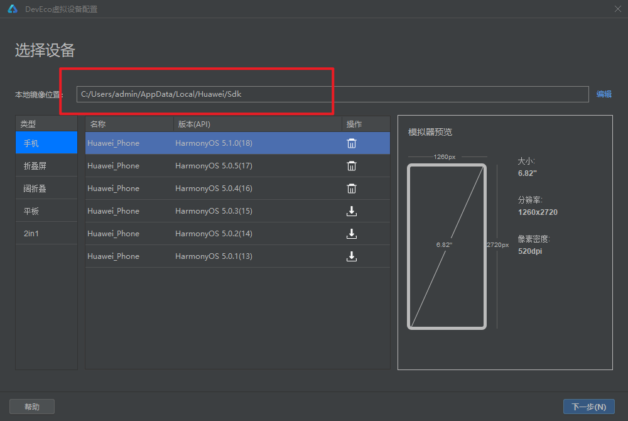628x421 pixels.
Task: Click Huawei_Phone name in the 5.0.3(15) row
Action: [x=113, y=210]
